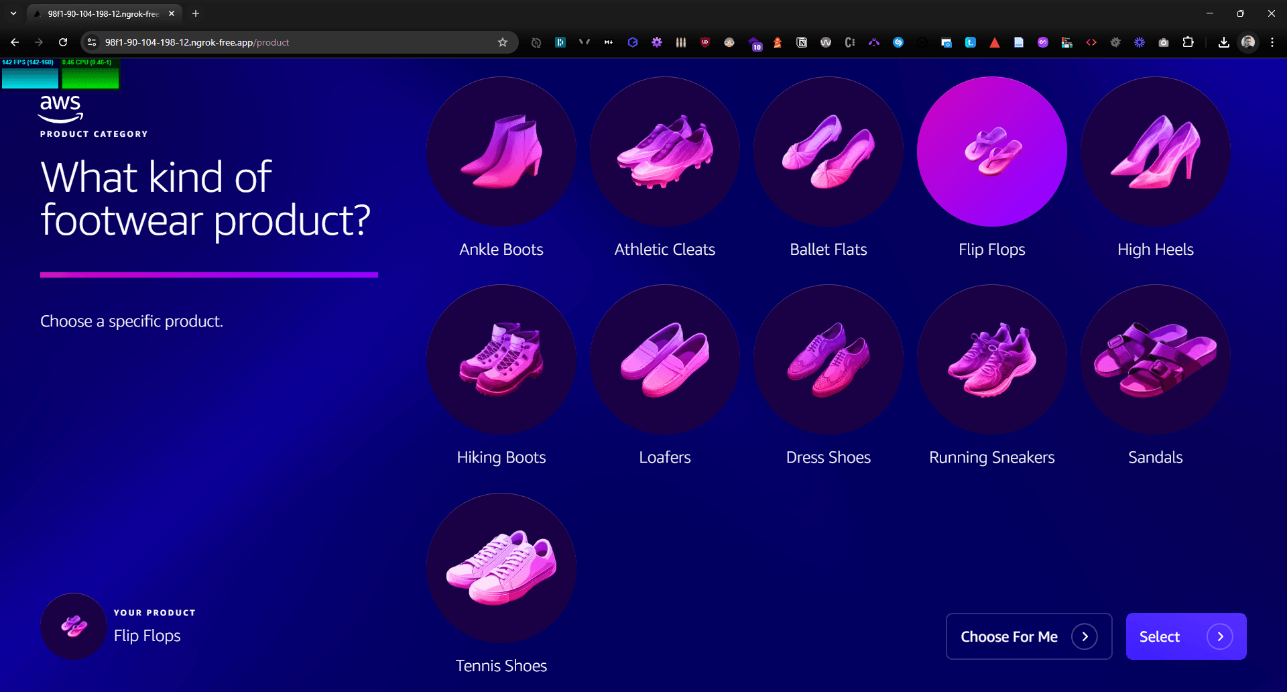
Task: Select the Sandals product icon
Action: [x=1155, y=359]
